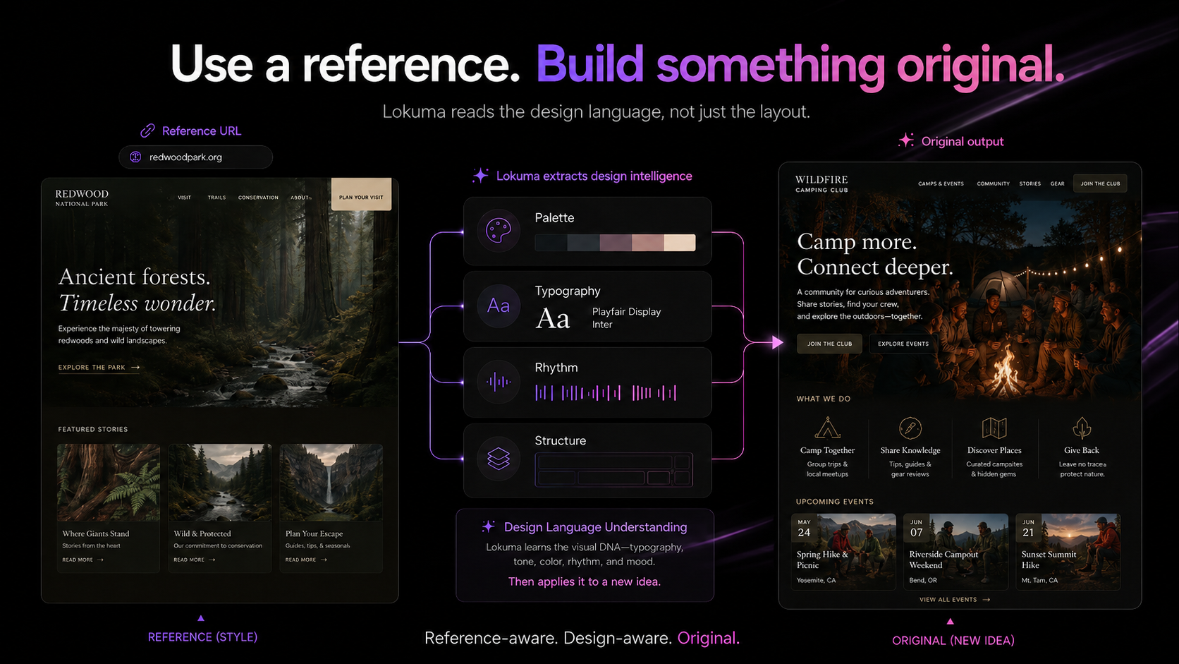Image resolution: width=1179 pixels, height=664 pixels.
Task: Click the Wildfire Camping Club logo
Action: click(x=821, y=183)
